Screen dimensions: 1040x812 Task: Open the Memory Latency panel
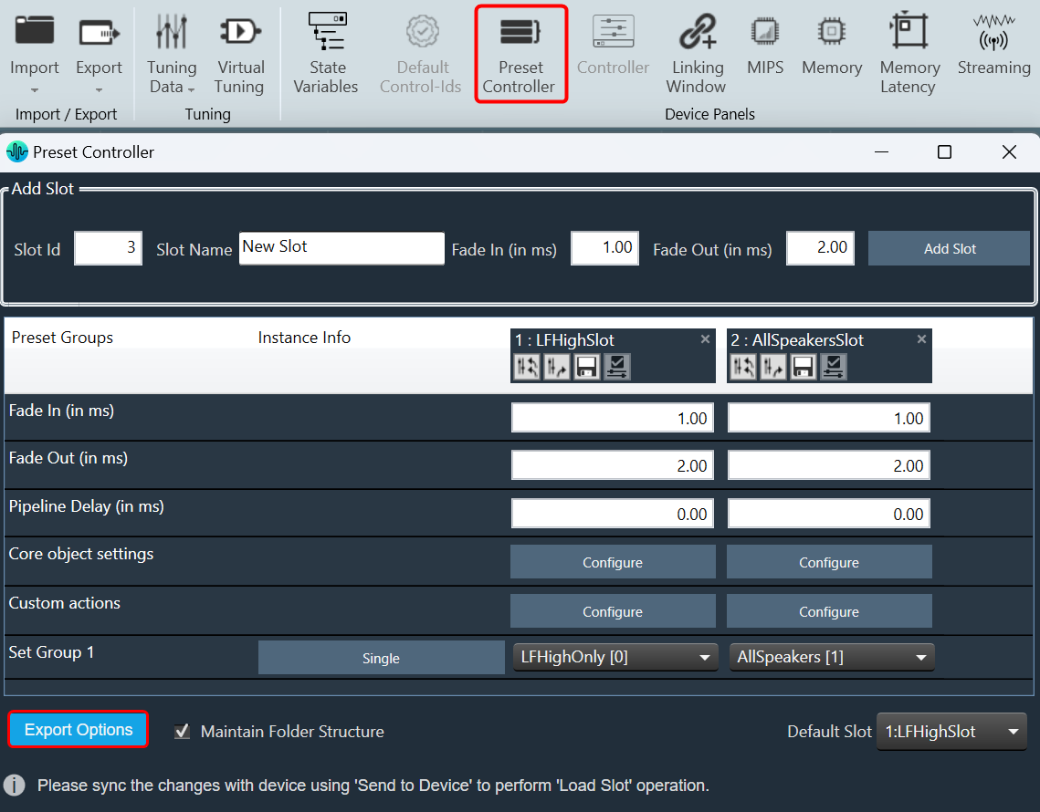[x=909, y=53]
